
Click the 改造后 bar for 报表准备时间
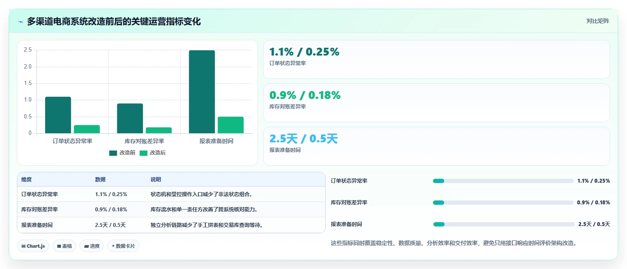[231, 125]
